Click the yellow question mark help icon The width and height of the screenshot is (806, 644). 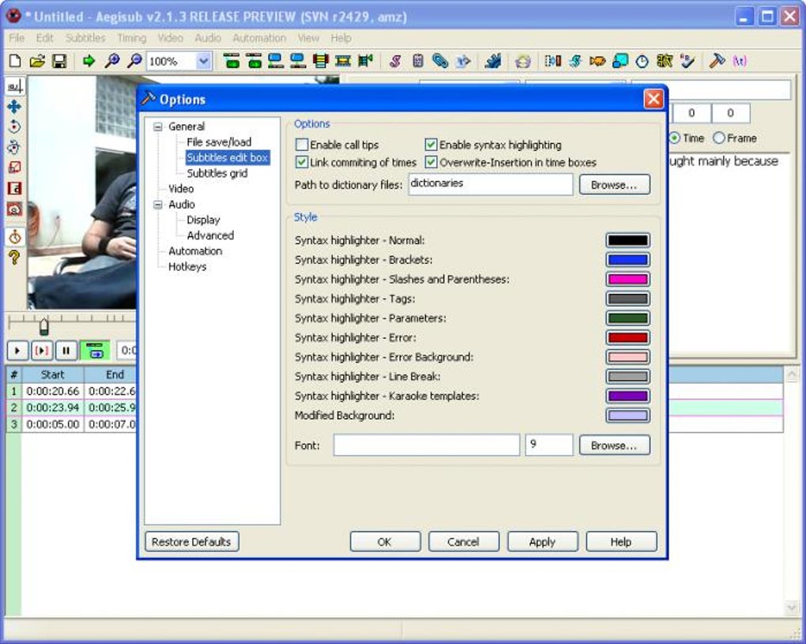click(14, 257)
